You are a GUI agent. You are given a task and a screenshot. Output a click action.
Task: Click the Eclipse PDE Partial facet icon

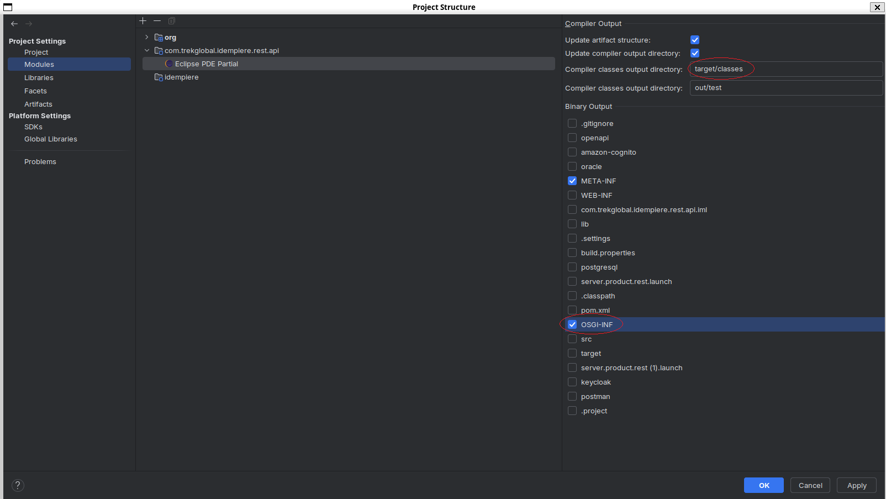click(x=168, y=63)
